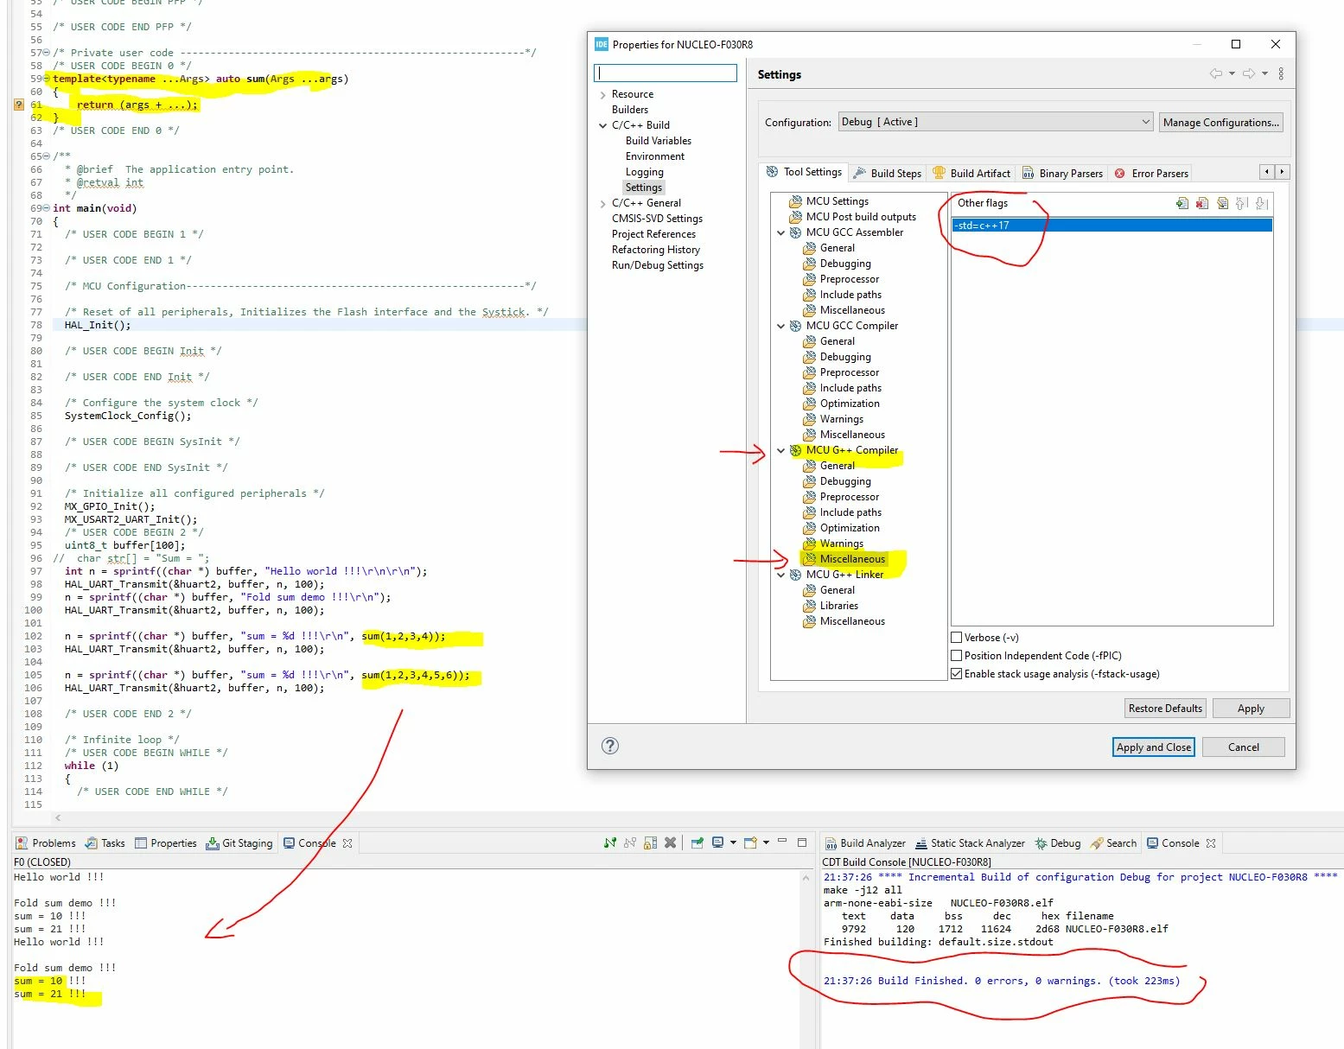Open the Git Staging tab
This screenshot has width=1344, height=1049.
coord(239,843)
